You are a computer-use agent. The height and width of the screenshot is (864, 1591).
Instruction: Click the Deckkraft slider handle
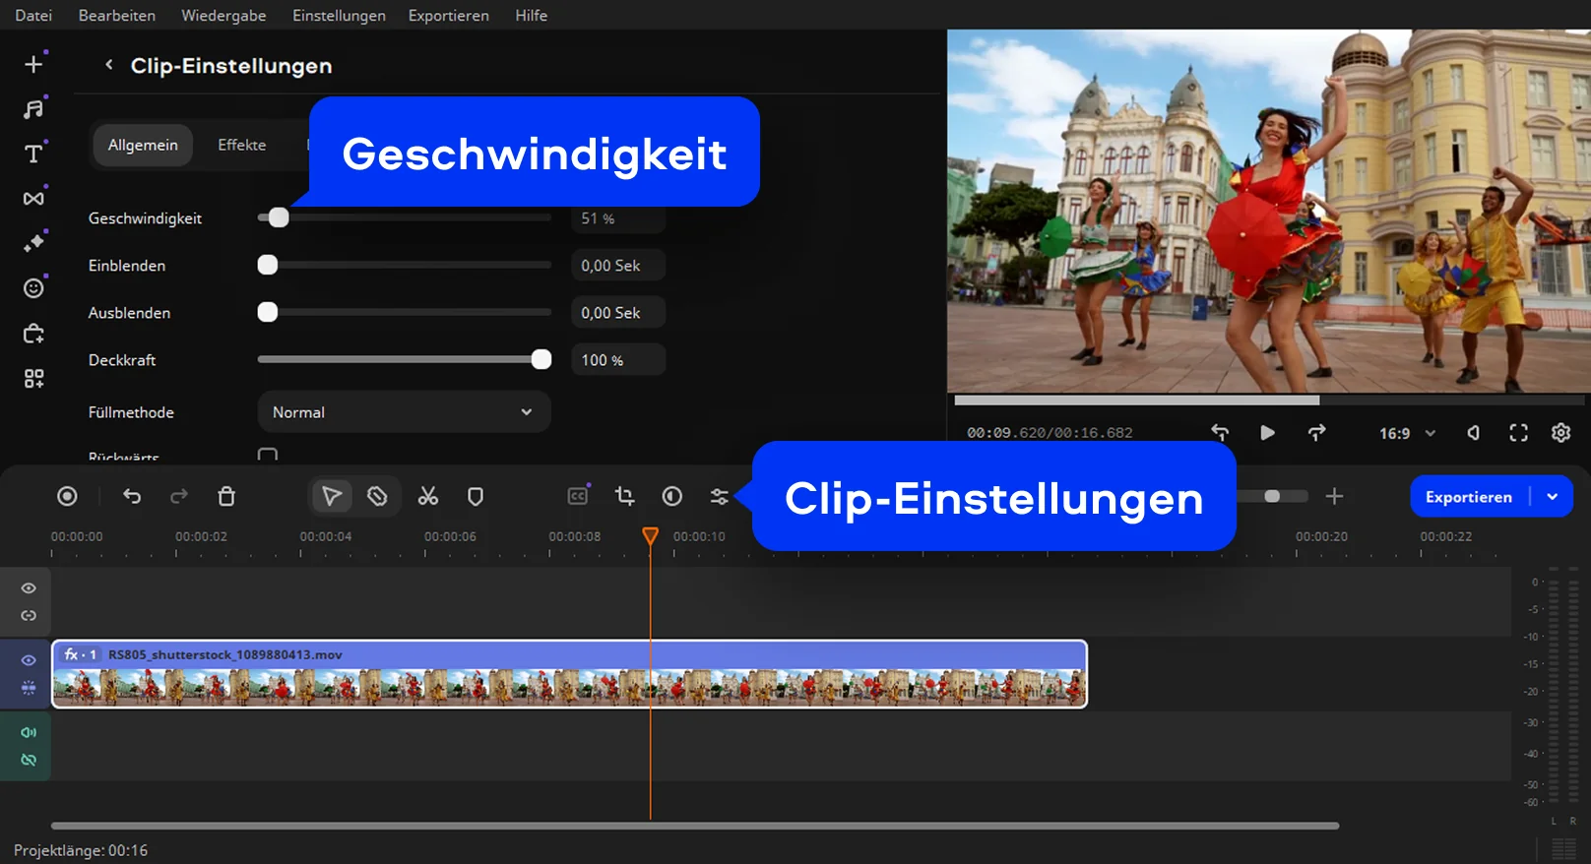pos(541,360)
